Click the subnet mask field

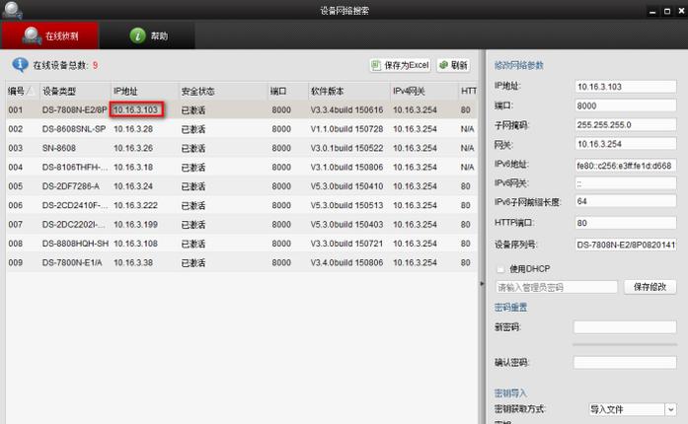point(625,125)
